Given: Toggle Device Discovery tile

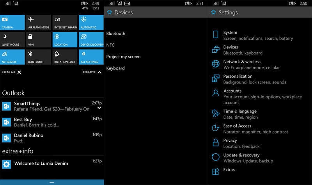Looking at the screenshot, I should click(91, 40).
